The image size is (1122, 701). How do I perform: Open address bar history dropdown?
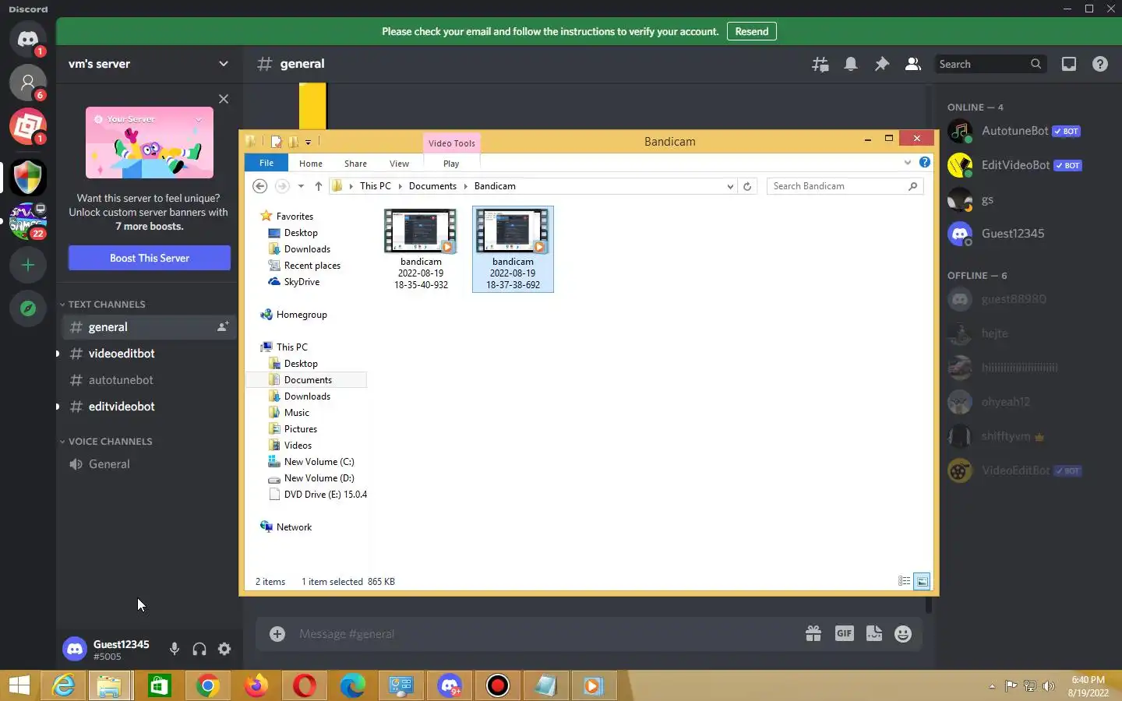tap(730, 186)
